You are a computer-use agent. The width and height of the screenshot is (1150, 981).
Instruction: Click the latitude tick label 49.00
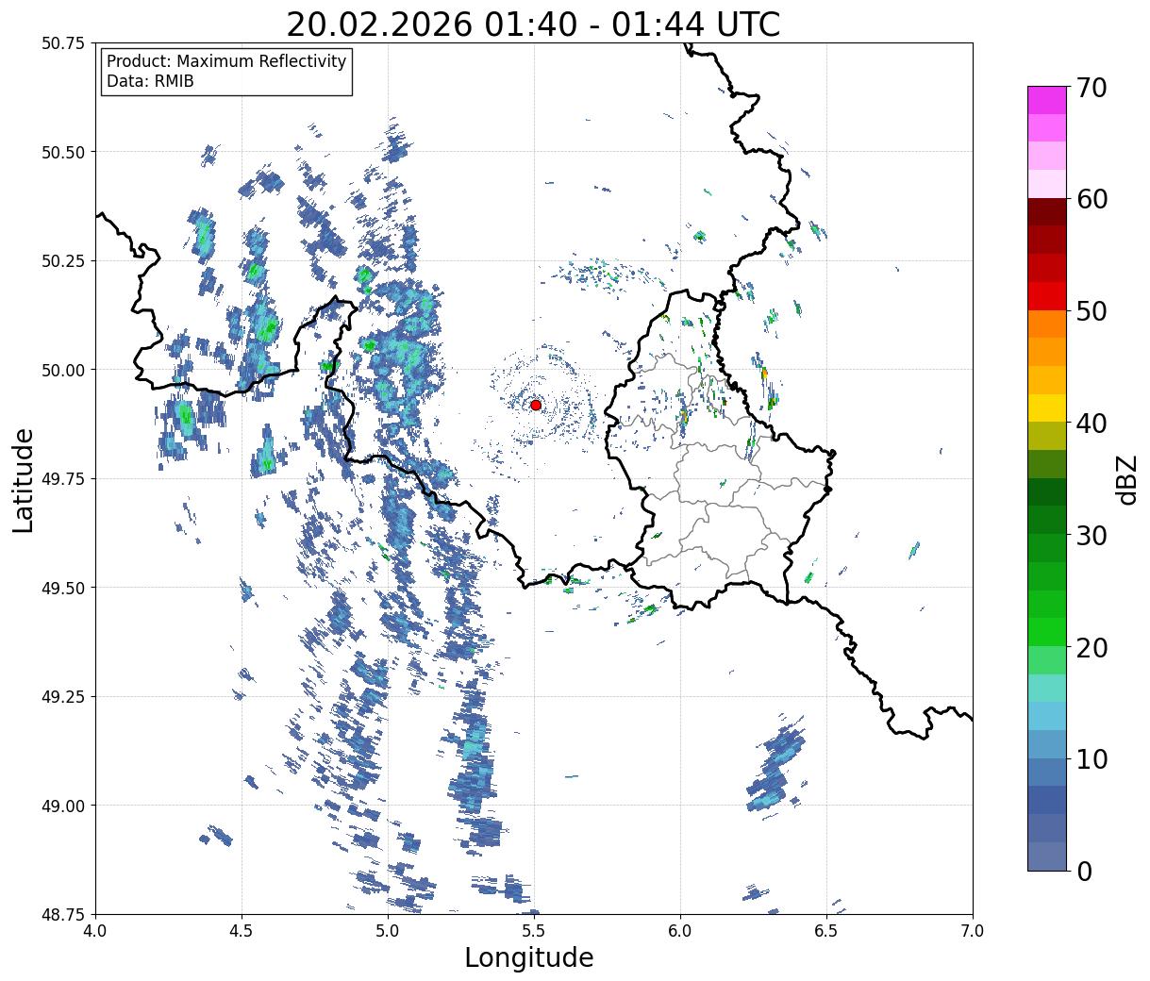coord(64,806)
